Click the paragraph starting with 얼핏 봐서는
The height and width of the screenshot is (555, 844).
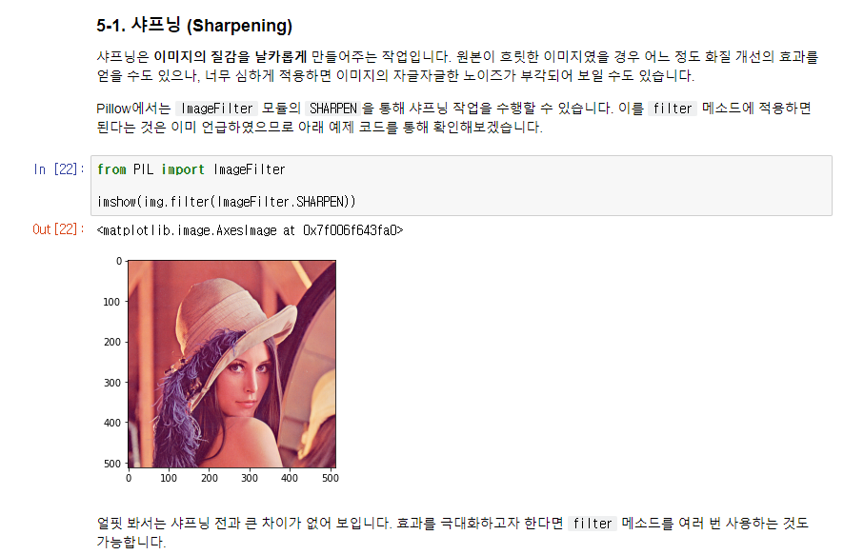452,532
